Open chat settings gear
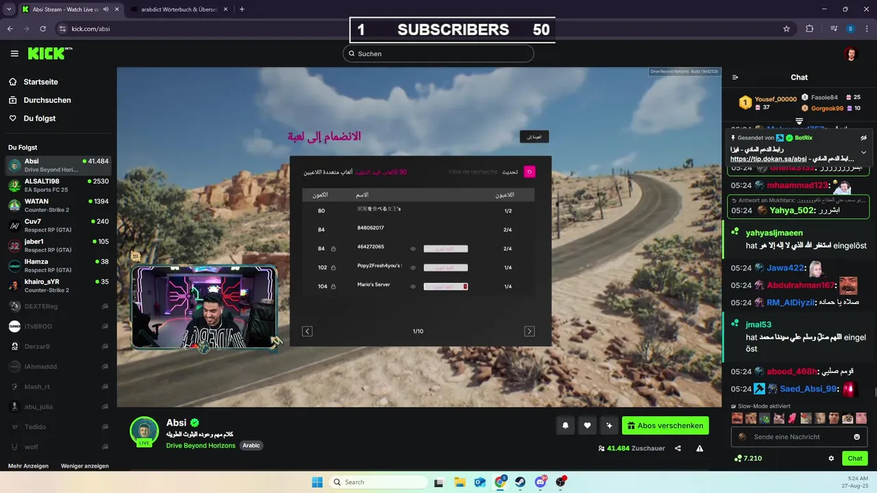The image size is (877, 493). 831,458
